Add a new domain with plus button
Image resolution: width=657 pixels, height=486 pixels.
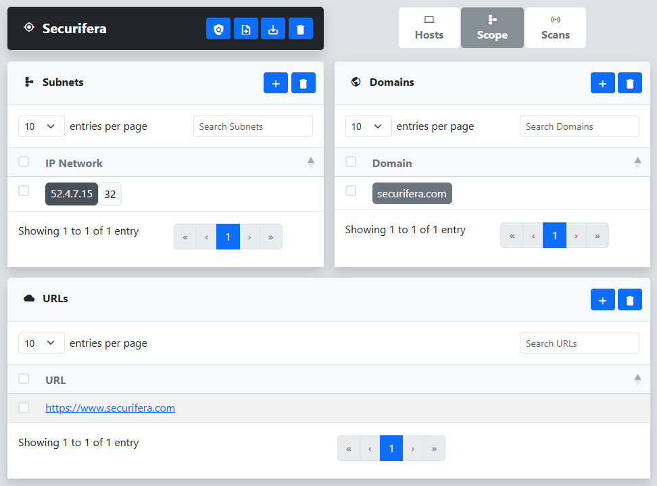point(603,83)
